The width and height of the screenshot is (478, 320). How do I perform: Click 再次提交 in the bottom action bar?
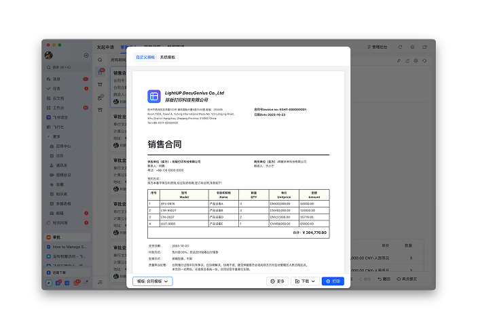pos(407,279)
